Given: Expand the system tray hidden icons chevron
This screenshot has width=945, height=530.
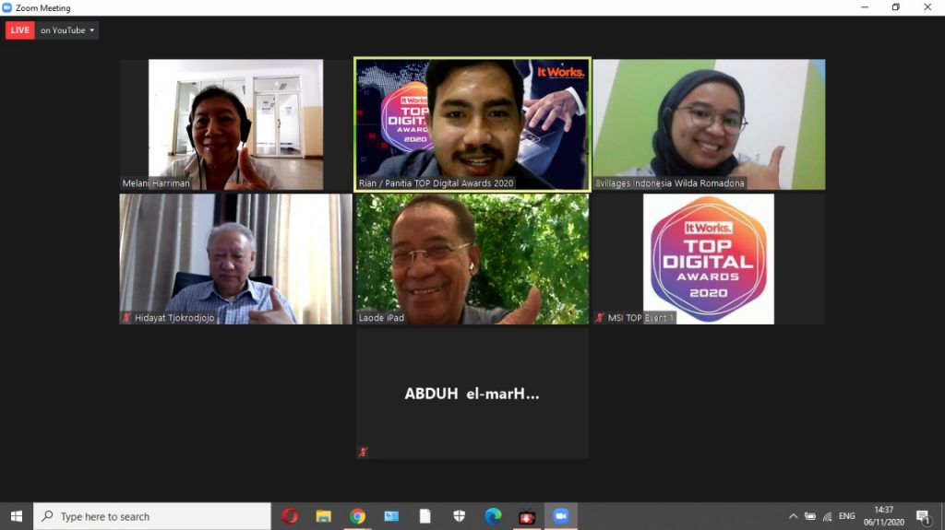Looking at the screenshot, I should tap(793, 516).
